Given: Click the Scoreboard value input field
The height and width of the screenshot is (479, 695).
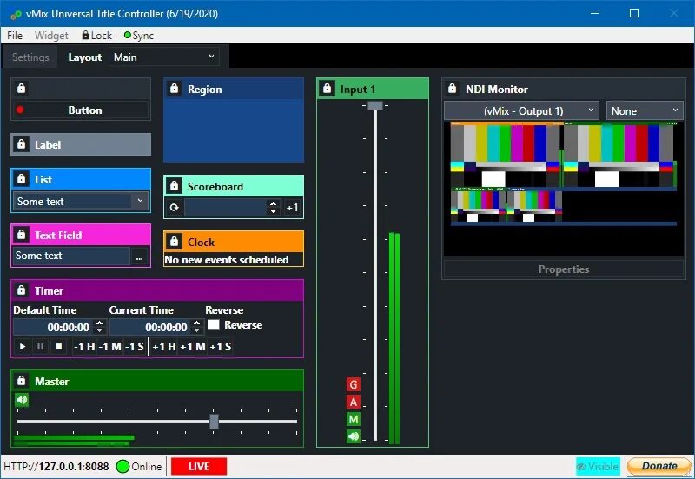Looking at the screenshot, I should click(226, 207).
